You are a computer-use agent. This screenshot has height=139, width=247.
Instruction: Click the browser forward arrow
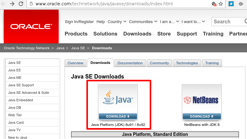[12, 4]
